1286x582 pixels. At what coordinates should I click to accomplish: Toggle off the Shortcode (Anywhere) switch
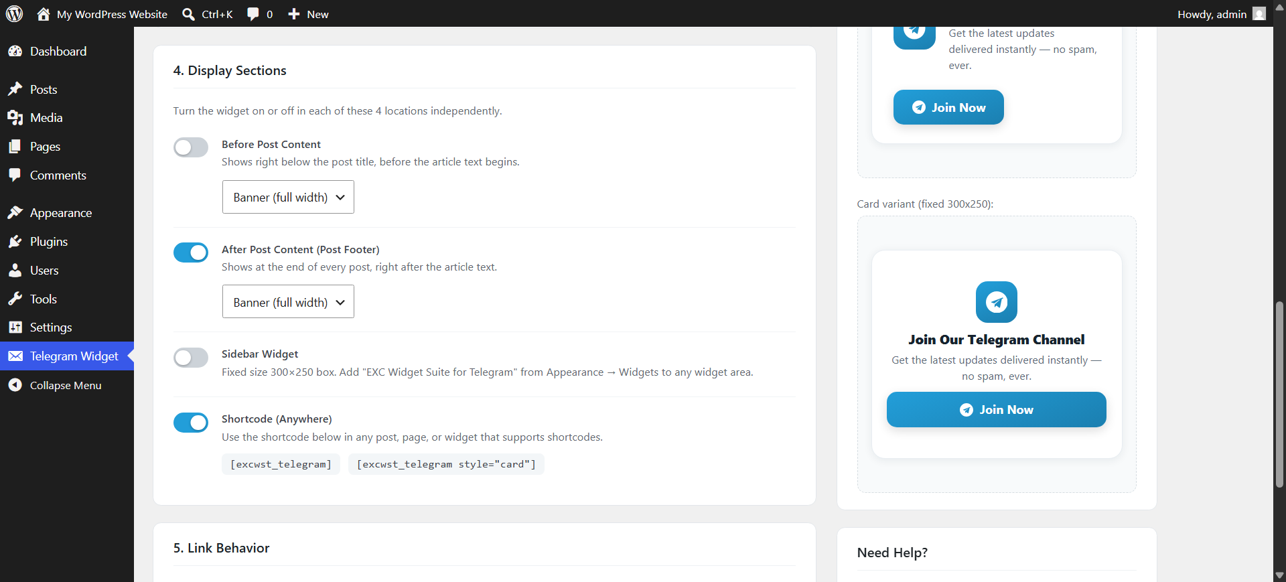click(x=191, y=423)
